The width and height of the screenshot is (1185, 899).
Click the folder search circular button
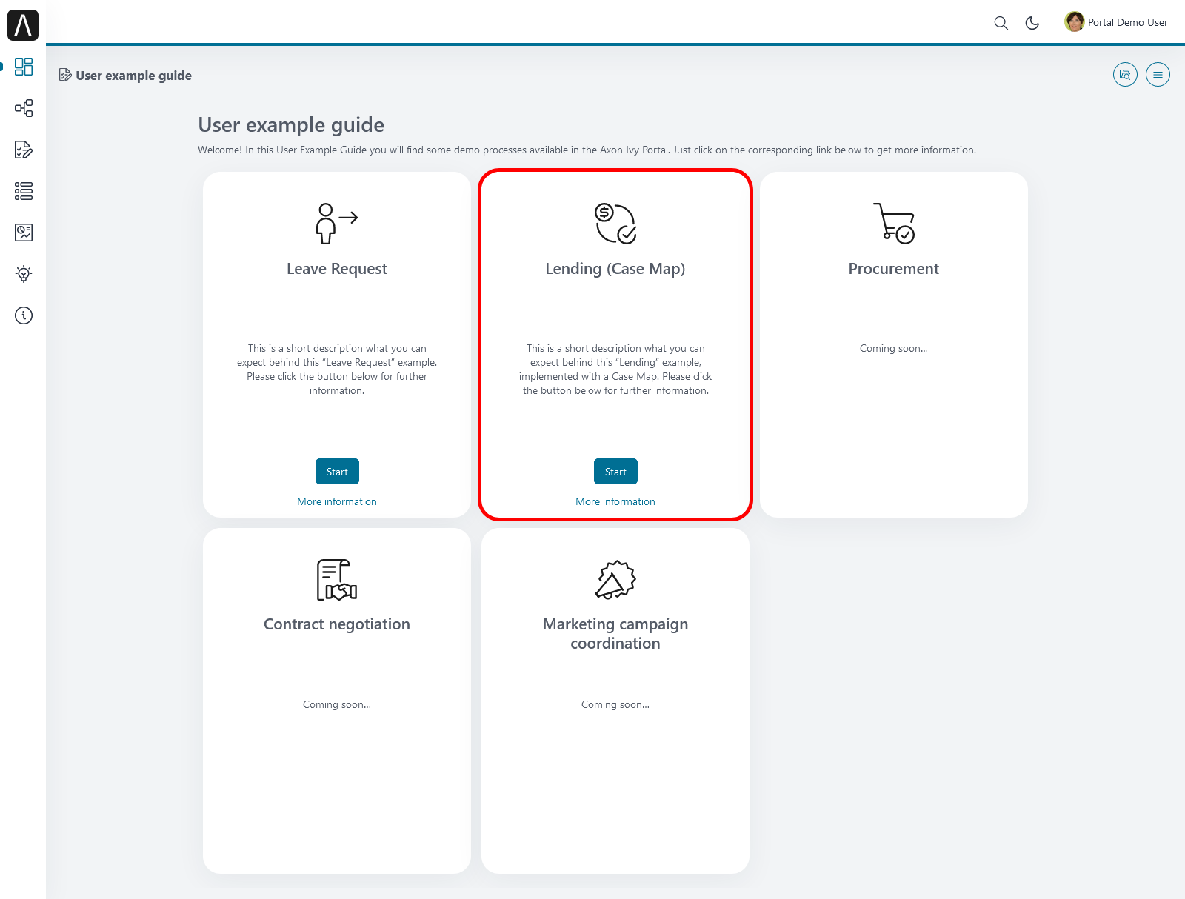(x=1125, y=75)
